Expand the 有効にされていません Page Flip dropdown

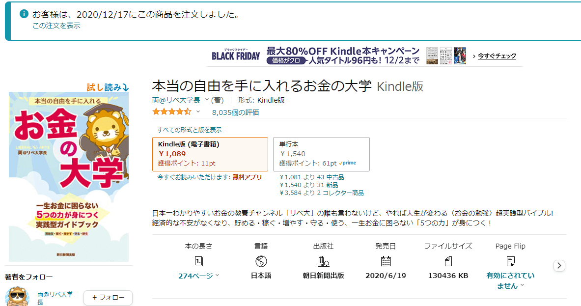click(x=511, y=280)
